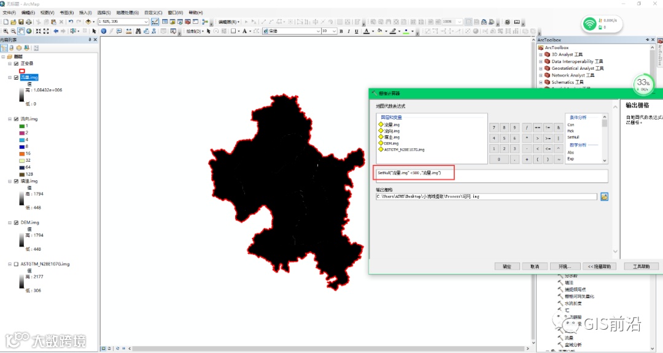Create a new map document
The image size is (663, 353).
(6, 21)
